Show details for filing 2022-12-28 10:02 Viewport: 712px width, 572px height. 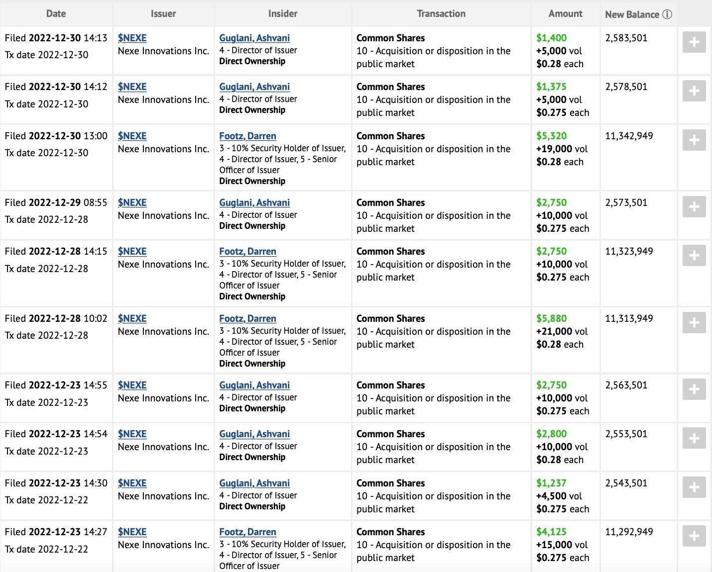[694, 323]
